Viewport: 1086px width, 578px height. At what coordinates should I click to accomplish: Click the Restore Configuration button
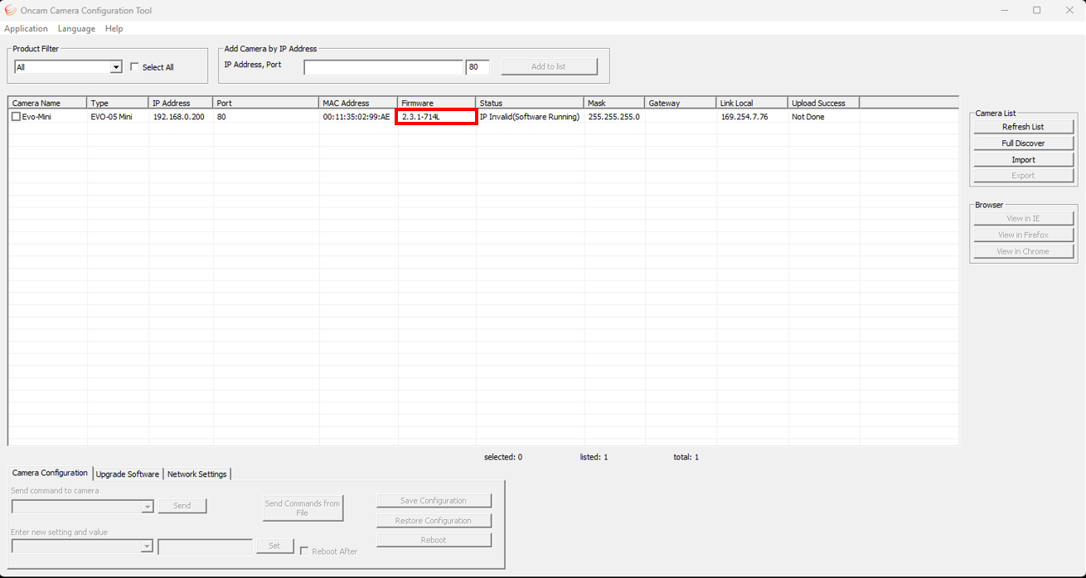(434, 521)
